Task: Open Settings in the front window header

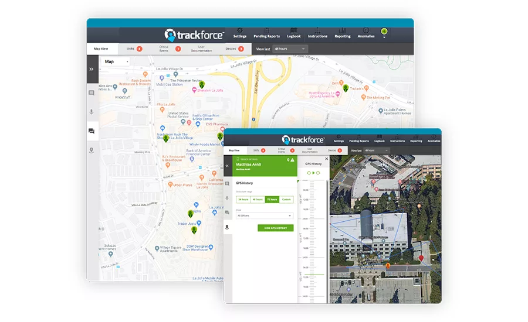Action: point(339,139)
